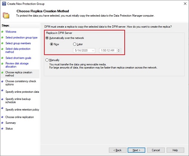189x156 pixels.
Task: Click the Help button
Action: [175, 150]
